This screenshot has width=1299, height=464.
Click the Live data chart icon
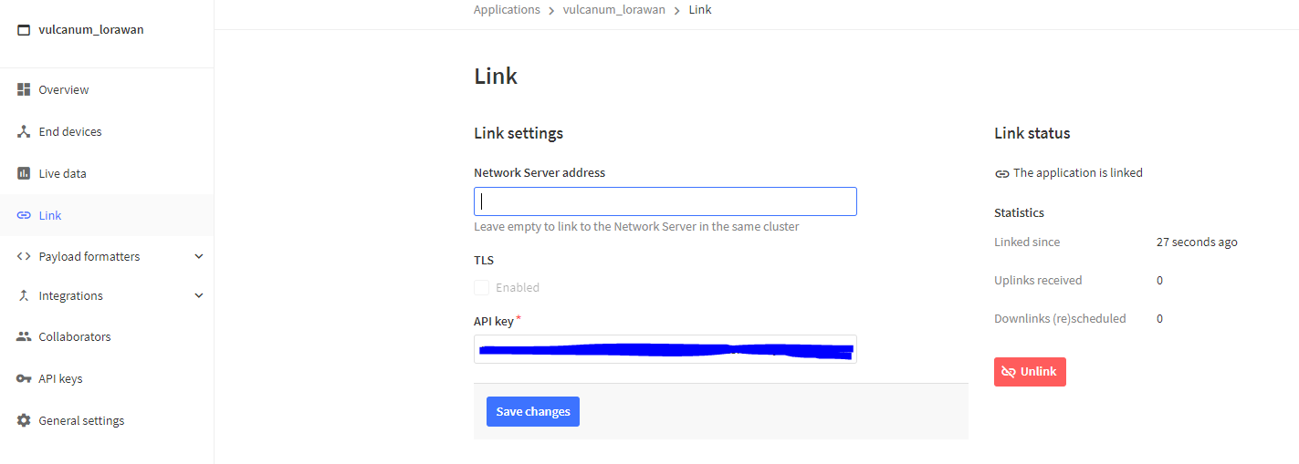24,173
